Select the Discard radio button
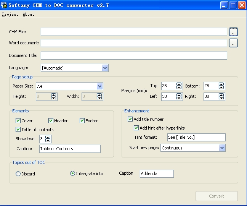The width and height of the screenshot is (247, 206). click(18, 174)
